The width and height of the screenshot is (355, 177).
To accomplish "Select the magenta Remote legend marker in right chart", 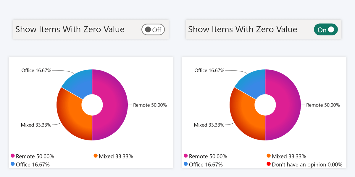I will click(185, 156).
